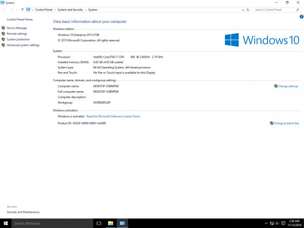This screenshot has height=228, width=304.
Task: Open Security and Maintenance link
Action: [23, 212]
